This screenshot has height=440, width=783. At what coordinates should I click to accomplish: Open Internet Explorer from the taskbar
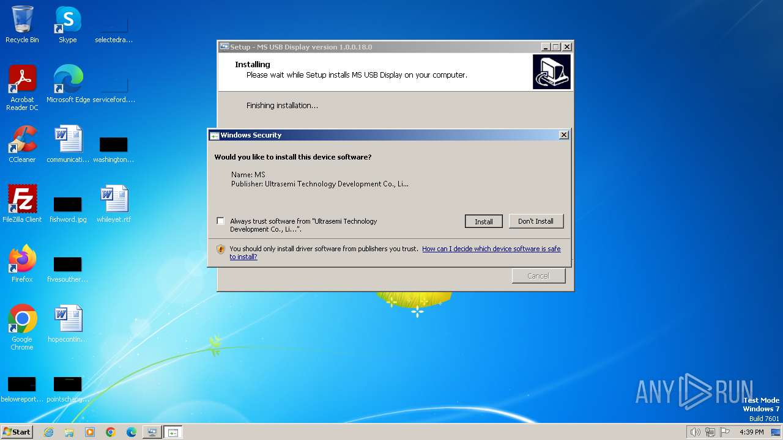coord(48,432)
